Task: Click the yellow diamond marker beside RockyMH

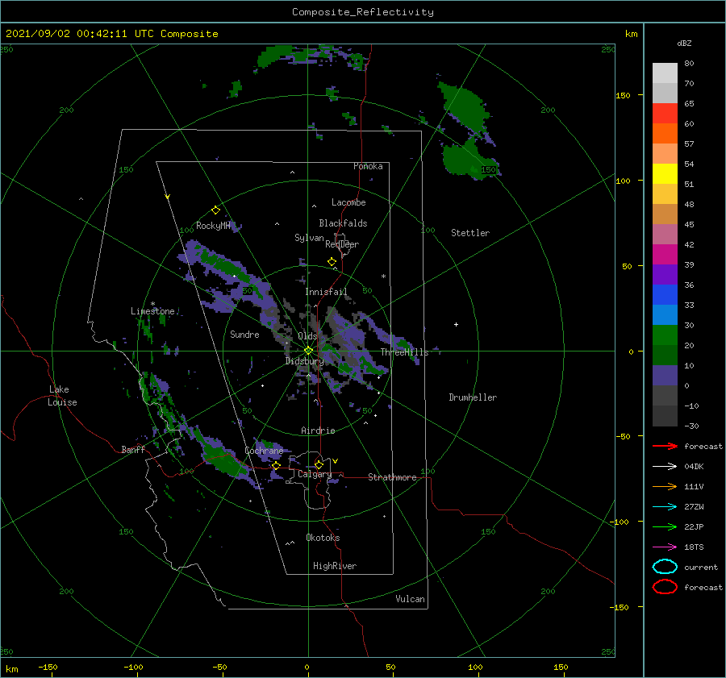Action: coord(215,210)
